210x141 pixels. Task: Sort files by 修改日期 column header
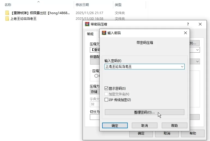[x=82, y=5]
